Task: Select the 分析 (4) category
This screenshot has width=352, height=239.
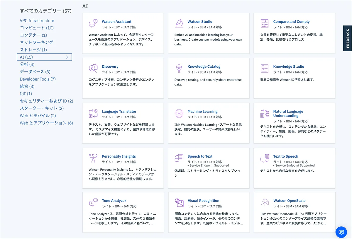Action: point(27,64)
